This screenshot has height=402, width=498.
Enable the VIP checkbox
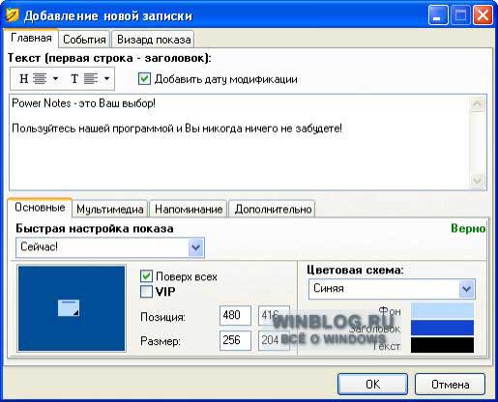point(146,292)
